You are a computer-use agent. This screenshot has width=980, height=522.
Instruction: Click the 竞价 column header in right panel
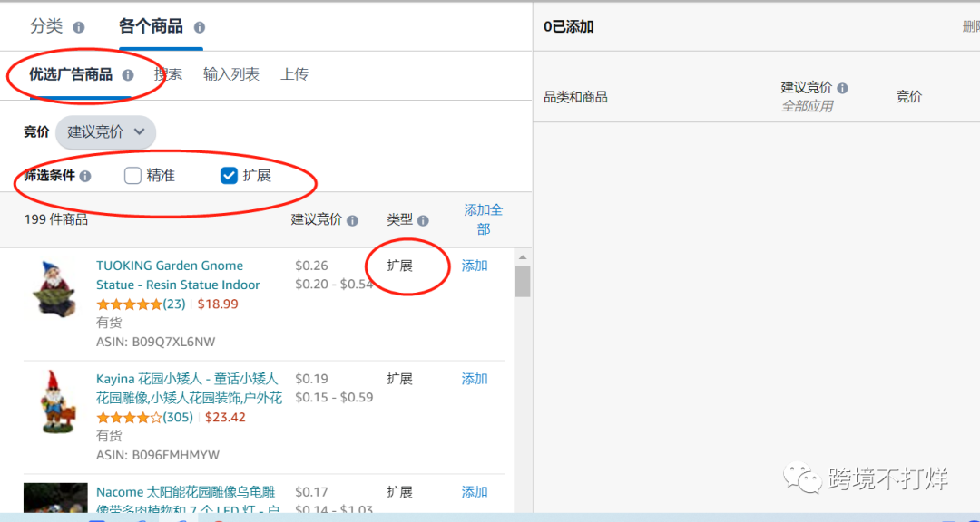pos(909,97)
